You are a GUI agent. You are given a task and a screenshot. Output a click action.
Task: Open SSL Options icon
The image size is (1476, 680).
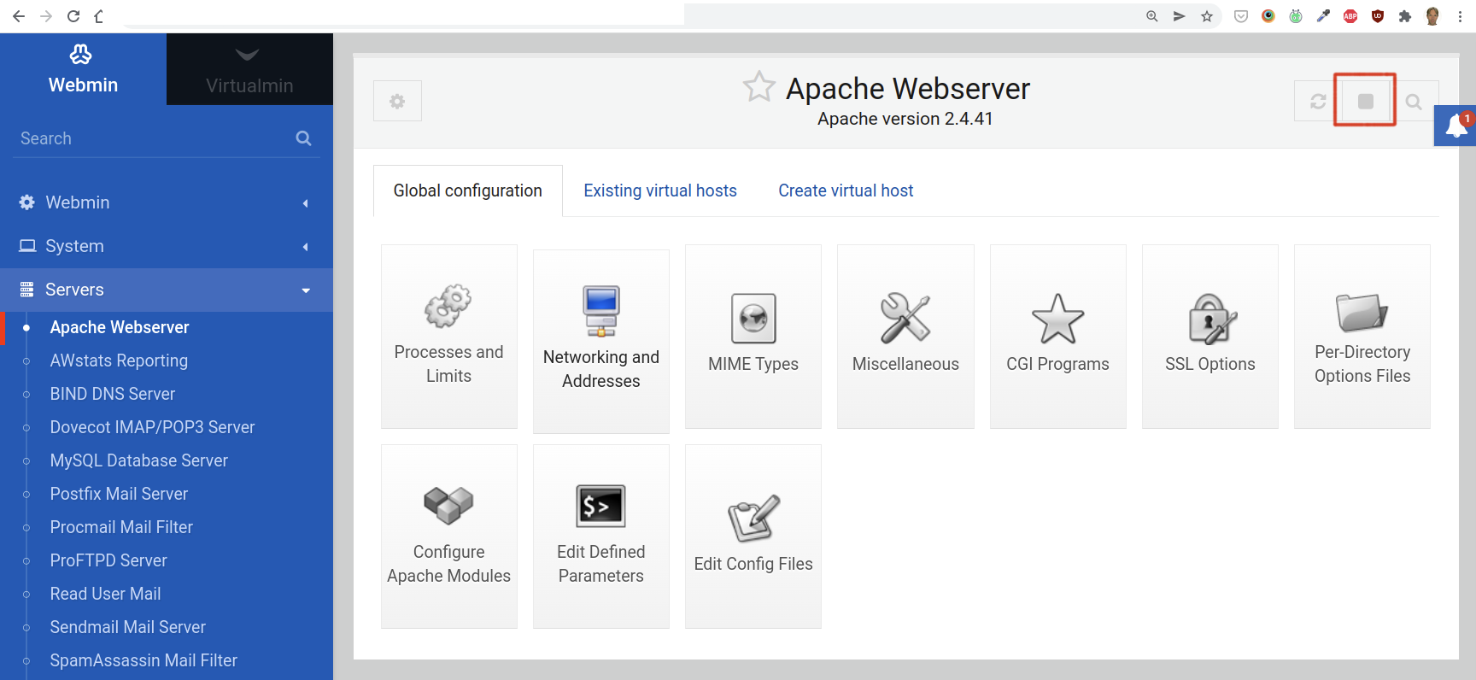coord(1209,336)
